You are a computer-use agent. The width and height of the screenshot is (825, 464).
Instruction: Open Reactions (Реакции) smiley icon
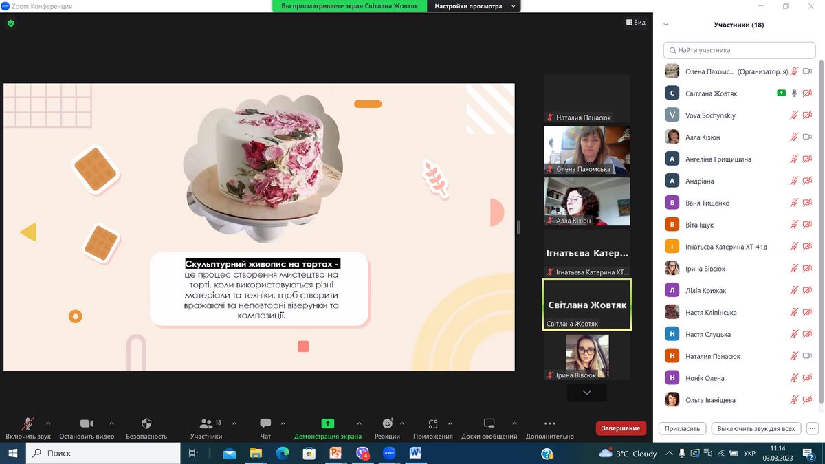pyautogui.click(x=388, y=423)
